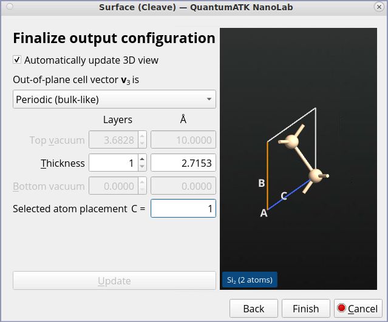The width and height of the screenshot is (388, 322).
Task: Focus the Selected atom placement C field
Action: [183, 209]
